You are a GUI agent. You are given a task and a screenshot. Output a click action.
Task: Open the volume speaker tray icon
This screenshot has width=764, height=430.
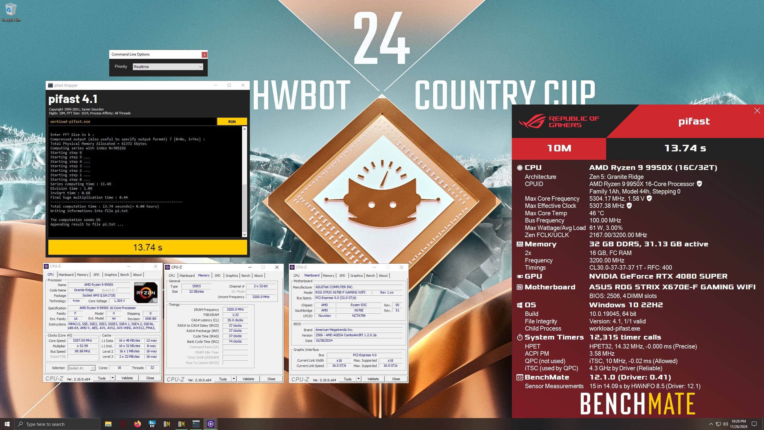pyautogui.click(x=725, y=424)
